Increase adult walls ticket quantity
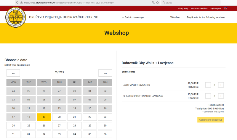237x140 pixels. 221,85
